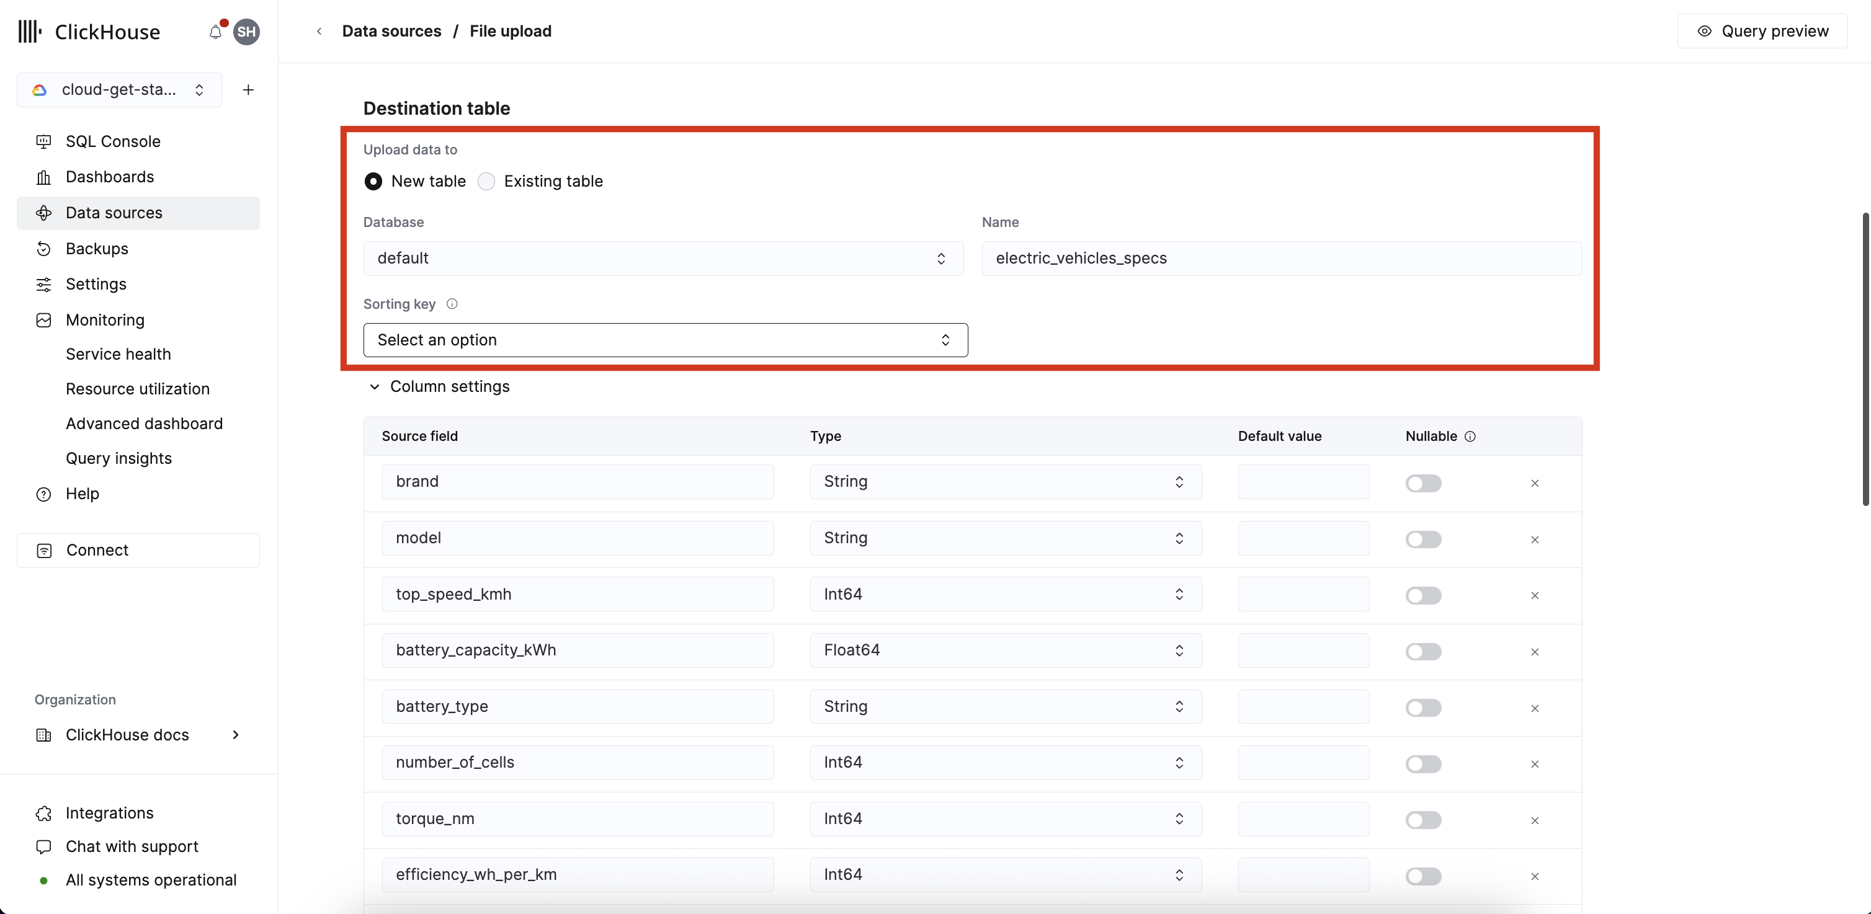The image size is (1871, 914).
Task: Click the Nullable column info icon
Action: (x=1470, y=437)
